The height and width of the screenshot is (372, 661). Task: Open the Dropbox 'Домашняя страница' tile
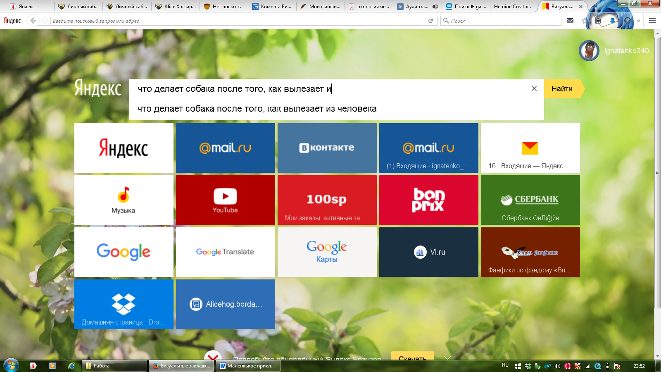click(124, 304)
